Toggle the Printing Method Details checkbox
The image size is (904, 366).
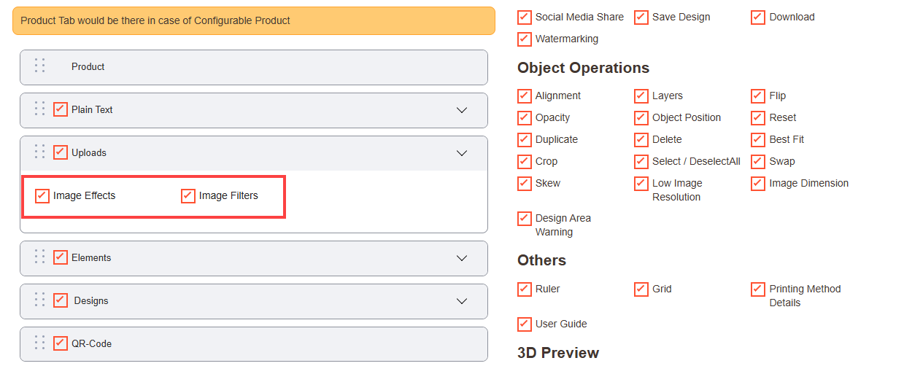(758, 289)
